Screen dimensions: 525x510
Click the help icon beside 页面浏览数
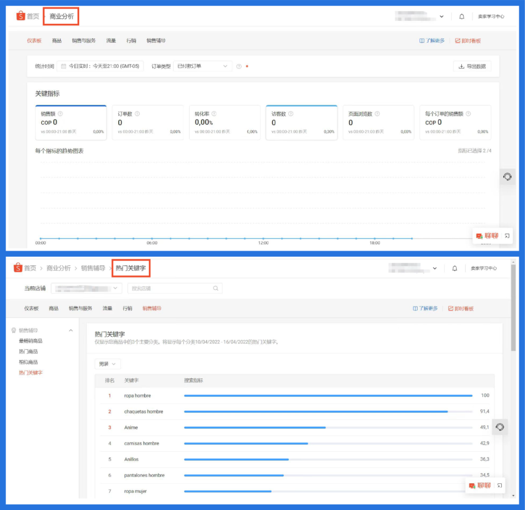377,114
